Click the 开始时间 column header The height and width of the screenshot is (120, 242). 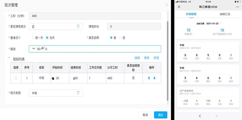coord(60,68)
